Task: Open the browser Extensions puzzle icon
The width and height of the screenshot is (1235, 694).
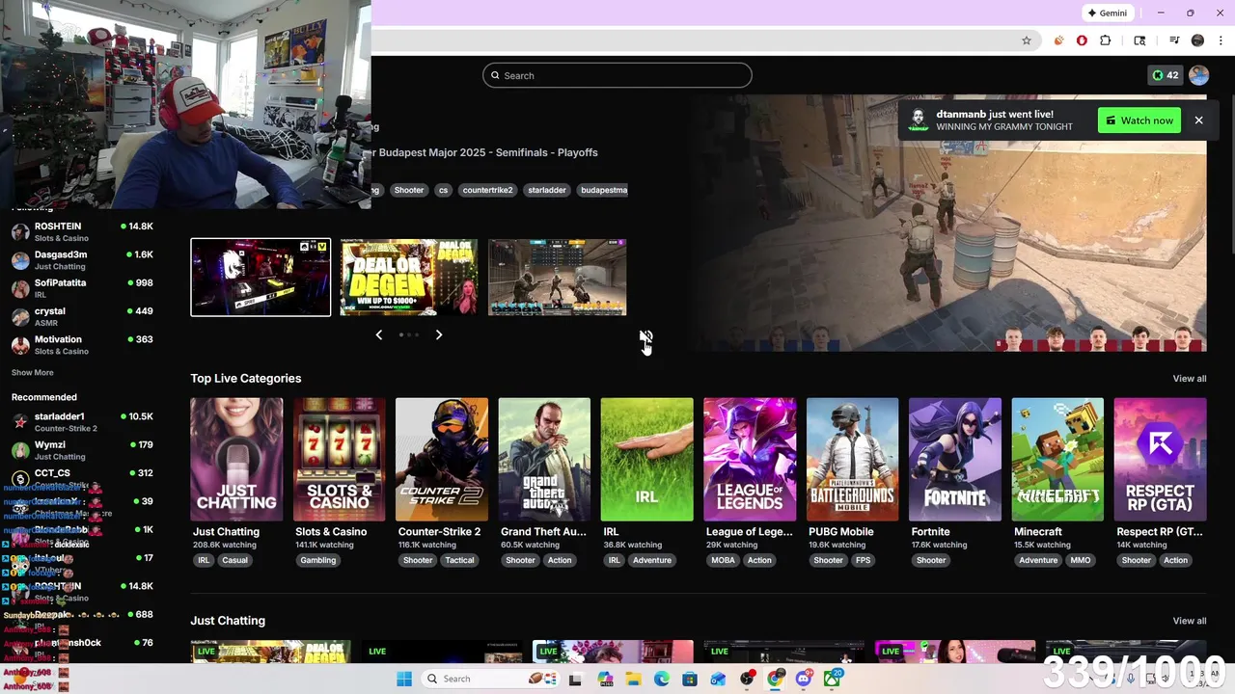Action: pyautogui.click(x=1106, y=40)
